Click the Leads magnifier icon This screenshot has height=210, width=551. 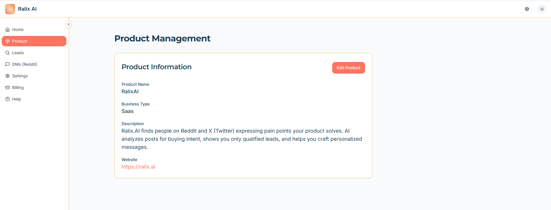click(x=8, y=53)
